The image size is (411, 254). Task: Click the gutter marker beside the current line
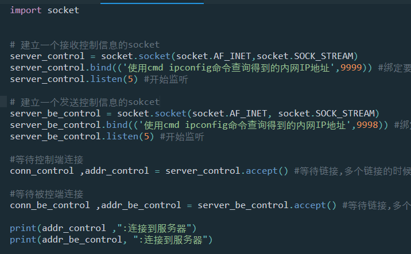click(x=3, y=101)
